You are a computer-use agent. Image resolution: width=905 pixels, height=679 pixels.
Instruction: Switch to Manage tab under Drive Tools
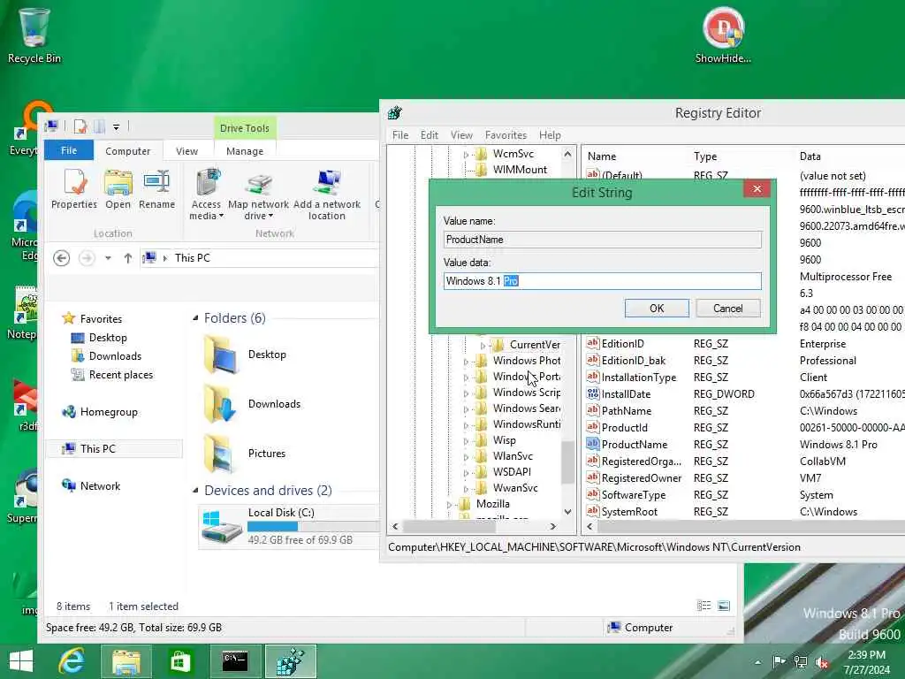click(245, 150)
